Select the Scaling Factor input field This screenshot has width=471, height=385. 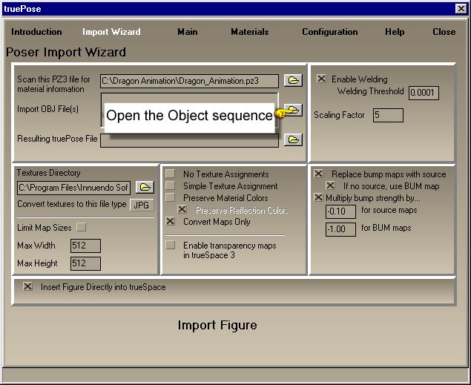(x=387, y=116)
